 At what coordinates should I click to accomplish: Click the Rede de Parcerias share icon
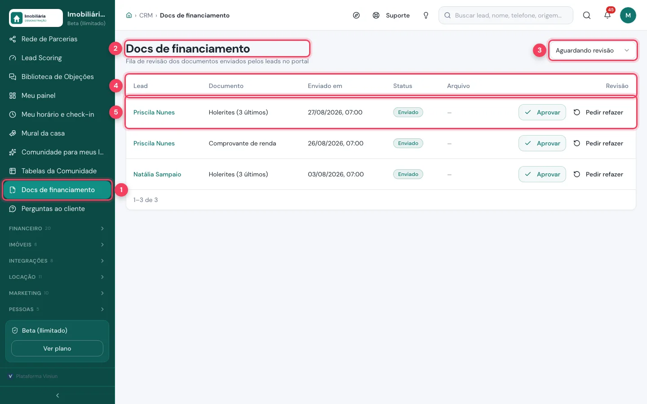[13, 39]
